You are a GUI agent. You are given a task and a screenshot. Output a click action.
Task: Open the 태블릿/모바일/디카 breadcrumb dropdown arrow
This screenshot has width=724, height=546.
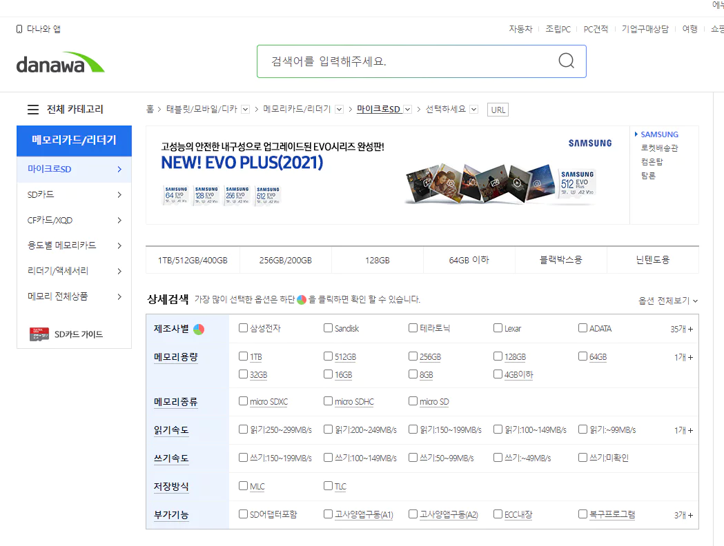[x=246, y=110]
